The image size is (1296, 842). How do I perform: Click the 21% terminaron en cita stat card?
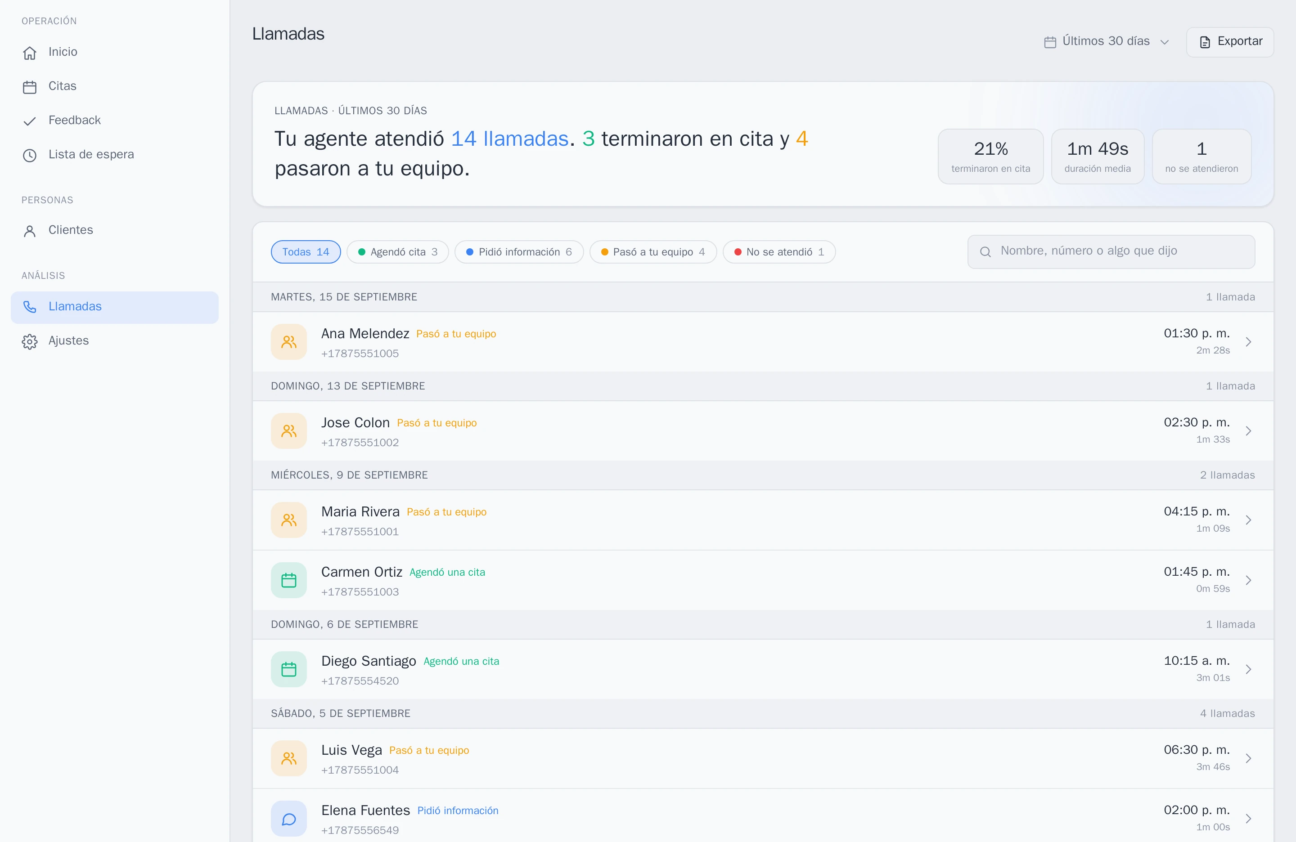click(990, 156)
